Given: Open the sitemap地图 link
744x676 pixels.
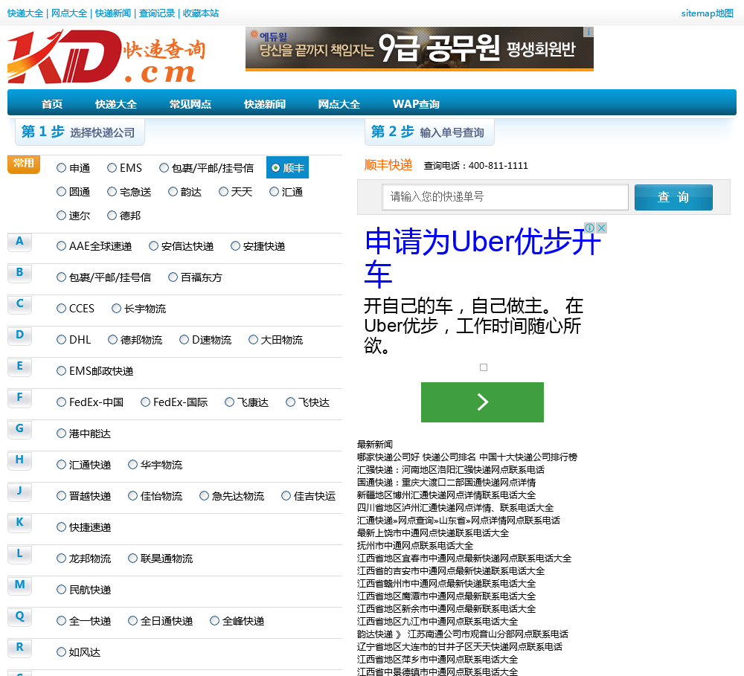Looking at the screenshot, I should (708, 13).
